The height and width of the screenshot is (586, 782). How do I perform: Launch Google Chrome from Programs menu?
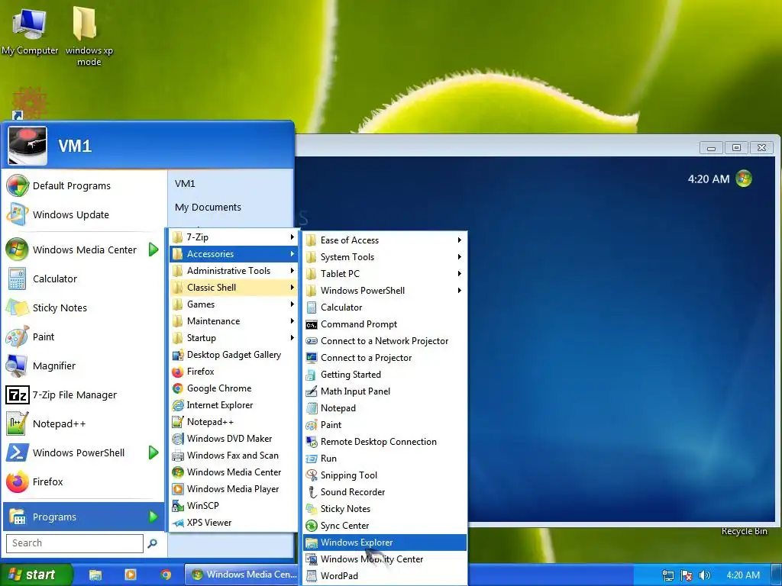[234, 388]
